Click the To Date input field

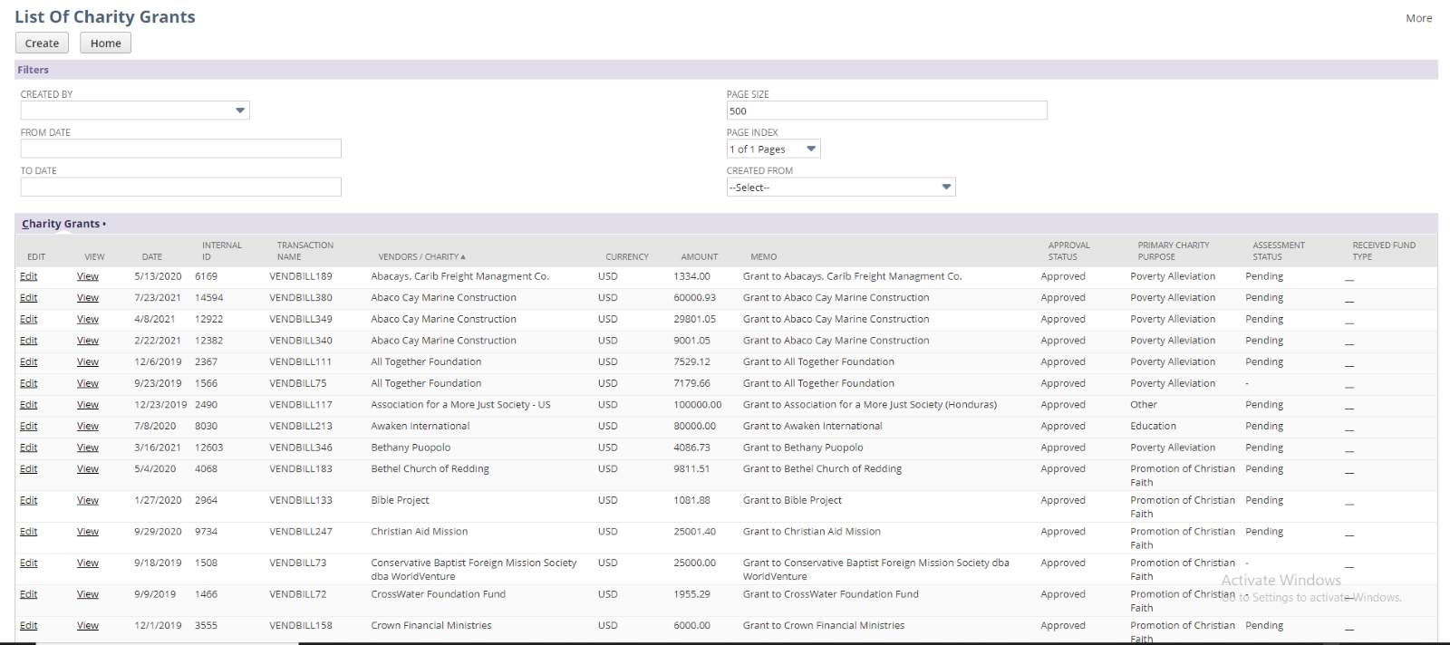(x=181, y=187)
